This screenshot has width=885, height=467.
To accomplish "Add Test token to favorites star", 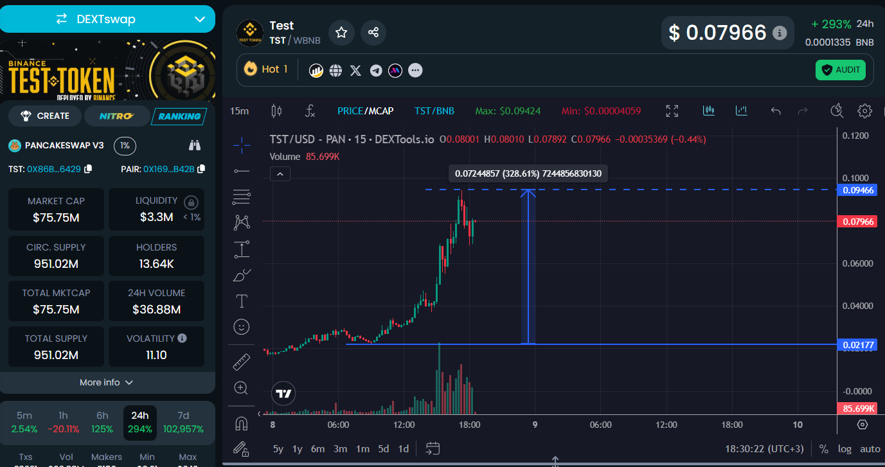I will pyautogui.click(x=341, y=33).
